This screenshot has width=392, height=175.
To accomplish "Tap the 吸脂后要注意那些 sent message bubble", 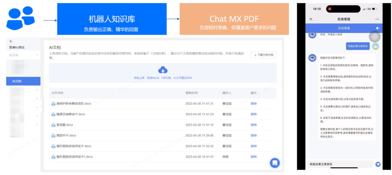I will pyautogui.click(x=358, y=46).
